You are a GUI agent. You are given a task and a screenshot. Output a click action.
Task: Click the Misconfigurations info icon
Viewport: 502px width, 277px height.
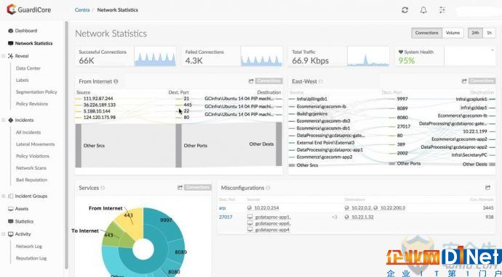268,188
